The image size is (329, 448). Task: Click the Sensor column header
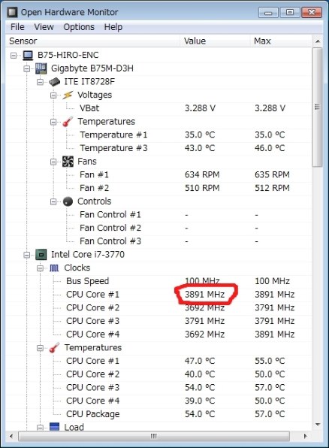click(93, 41)
